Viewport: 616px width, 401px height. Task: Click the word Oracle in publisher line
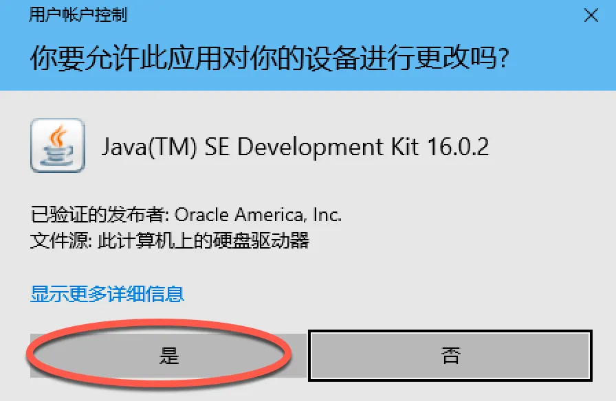click(201, 215)
